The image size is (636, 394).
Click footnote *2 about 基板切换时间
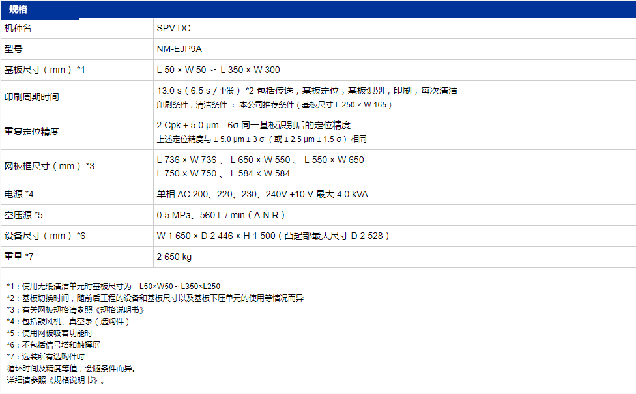155,298
